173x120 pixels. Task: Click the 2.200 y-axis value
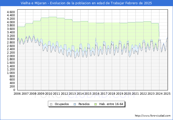11,53
